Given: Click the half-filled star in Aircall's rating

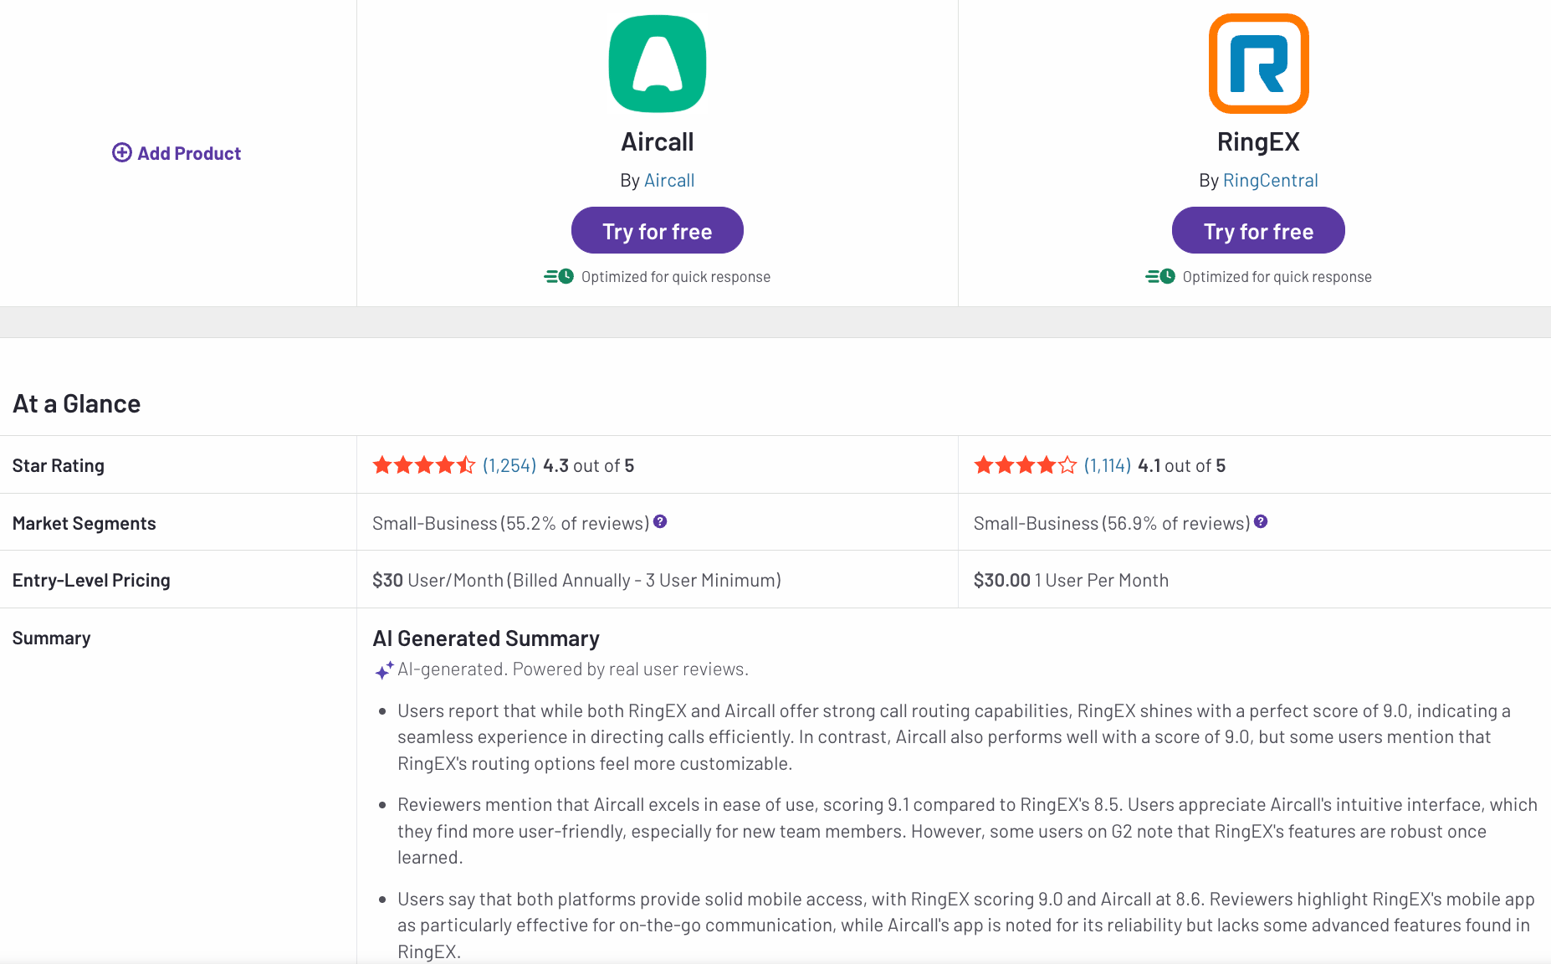Looking at the screenshot, I should pyautogui.click(x=464, y=465).
